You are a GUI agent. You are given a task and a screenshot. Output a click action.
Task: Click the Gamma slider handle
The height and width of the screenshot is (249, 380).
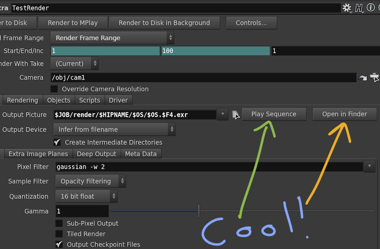click(199, 211)
